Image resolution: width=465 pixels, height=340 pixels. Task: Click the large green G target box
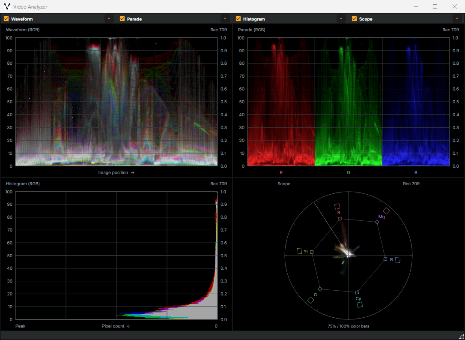[310, 300]
